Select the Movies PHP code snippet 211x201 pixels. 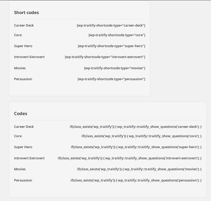pyautogui.click(x=139, y=169)
